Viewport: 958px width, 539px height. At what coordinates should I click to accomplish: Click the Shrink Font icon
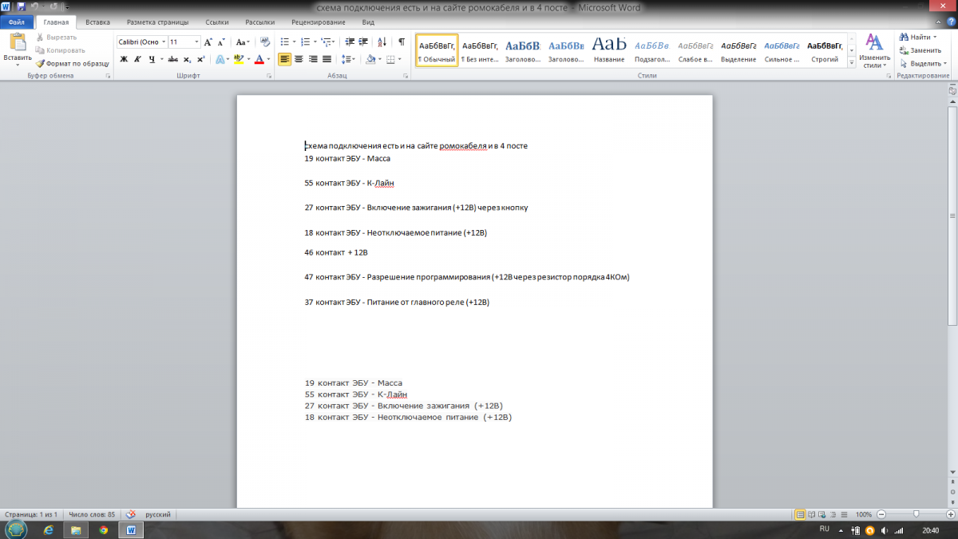pyautogui.click(x=223, y=42)
